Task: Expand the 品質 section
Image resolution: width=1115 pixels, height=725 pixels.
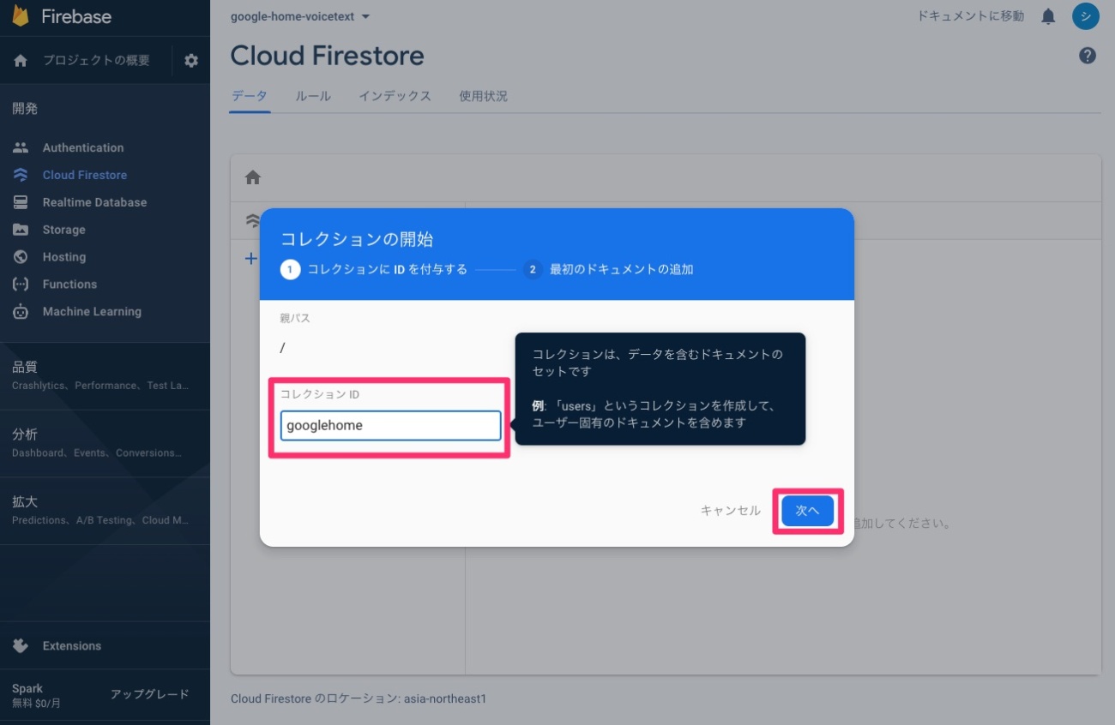Action: tap(105, 375)
